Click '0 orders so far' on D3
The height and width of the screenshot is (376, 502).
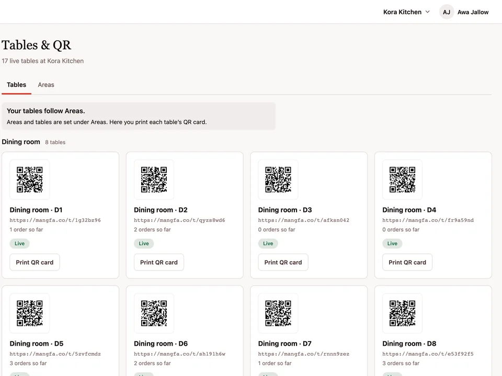277,230
